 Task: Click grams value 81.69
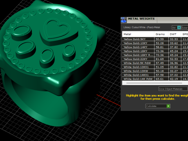pos(159,59)
